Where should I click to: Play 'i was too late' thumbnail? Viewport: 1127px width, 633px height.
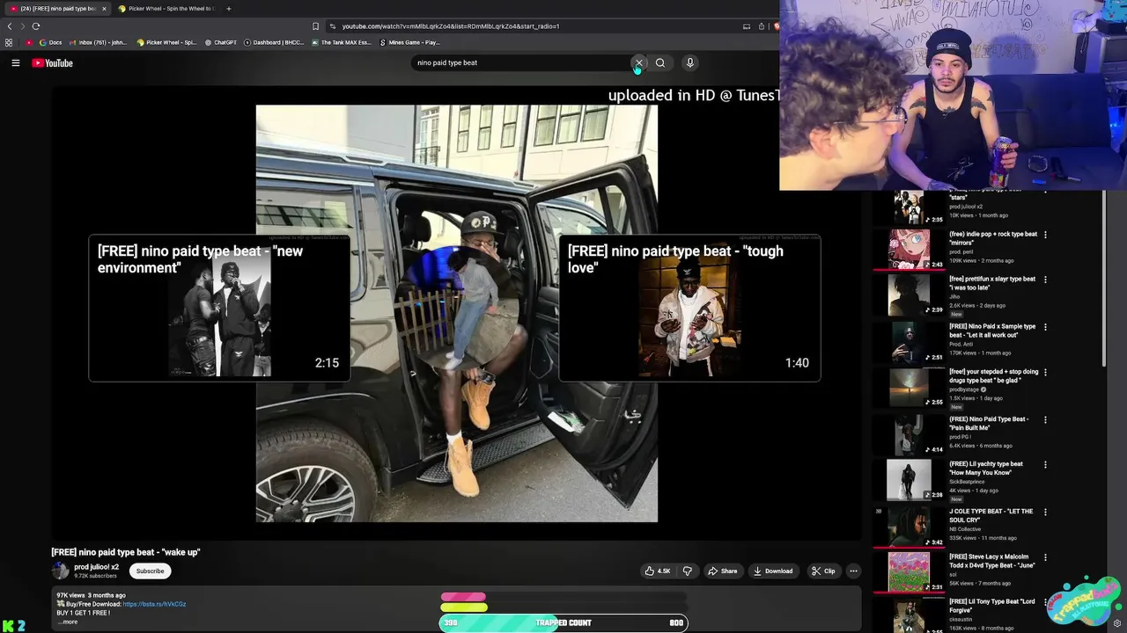point(909,295)
